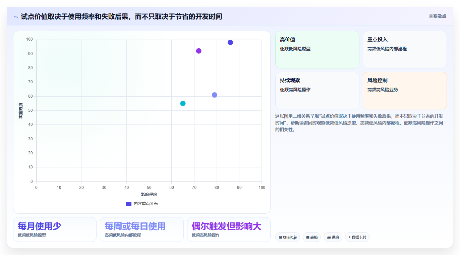Click the 关系散点 label in header
The width and height of the screenshot is (460, 255).
tap(437, 16)
